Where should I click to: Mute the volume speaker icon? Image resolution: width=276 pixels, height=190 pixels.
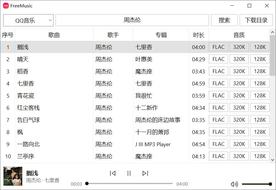(234, 184)
